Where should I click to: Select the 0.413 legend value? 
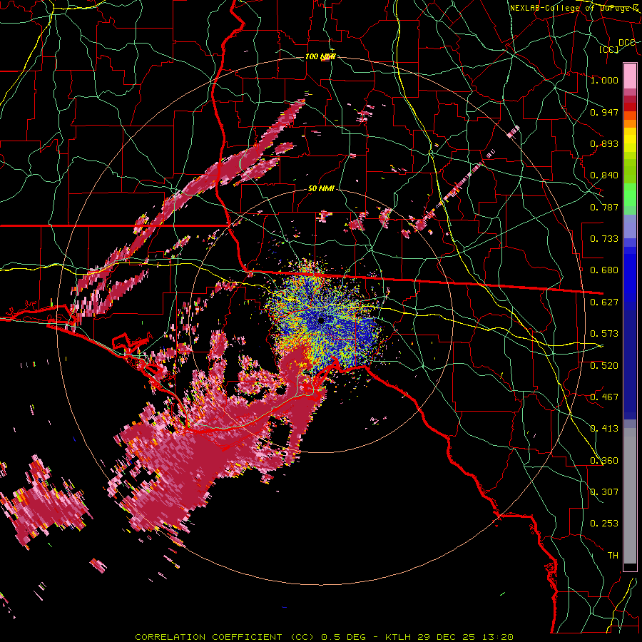[604, 429]
